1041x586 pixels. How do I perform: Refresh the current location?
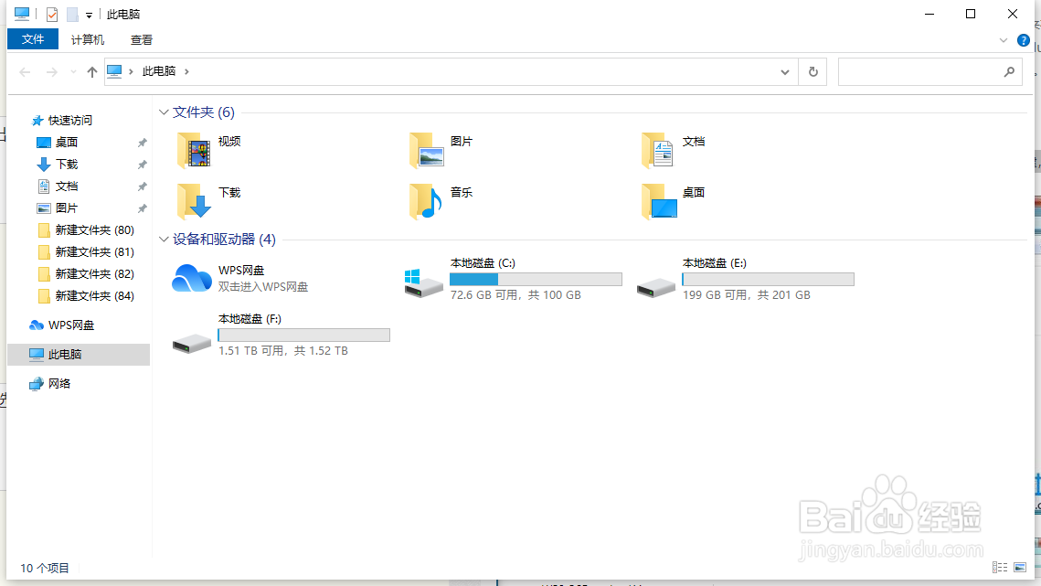pos(813,71)
